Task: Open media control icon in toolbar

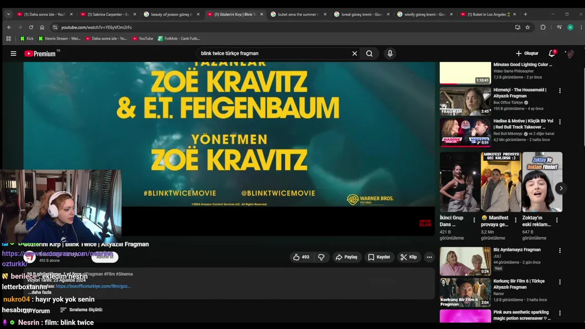Action: pos(559,27)
